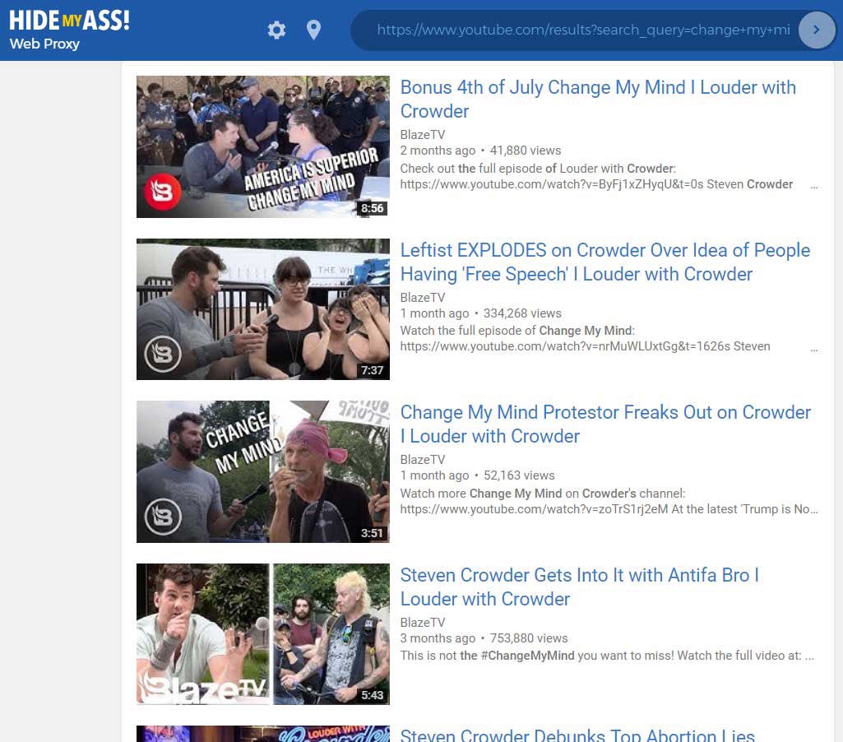Click the '334,268 views' text
Viewport: 843px width, 742px height.
coord(522,313)
